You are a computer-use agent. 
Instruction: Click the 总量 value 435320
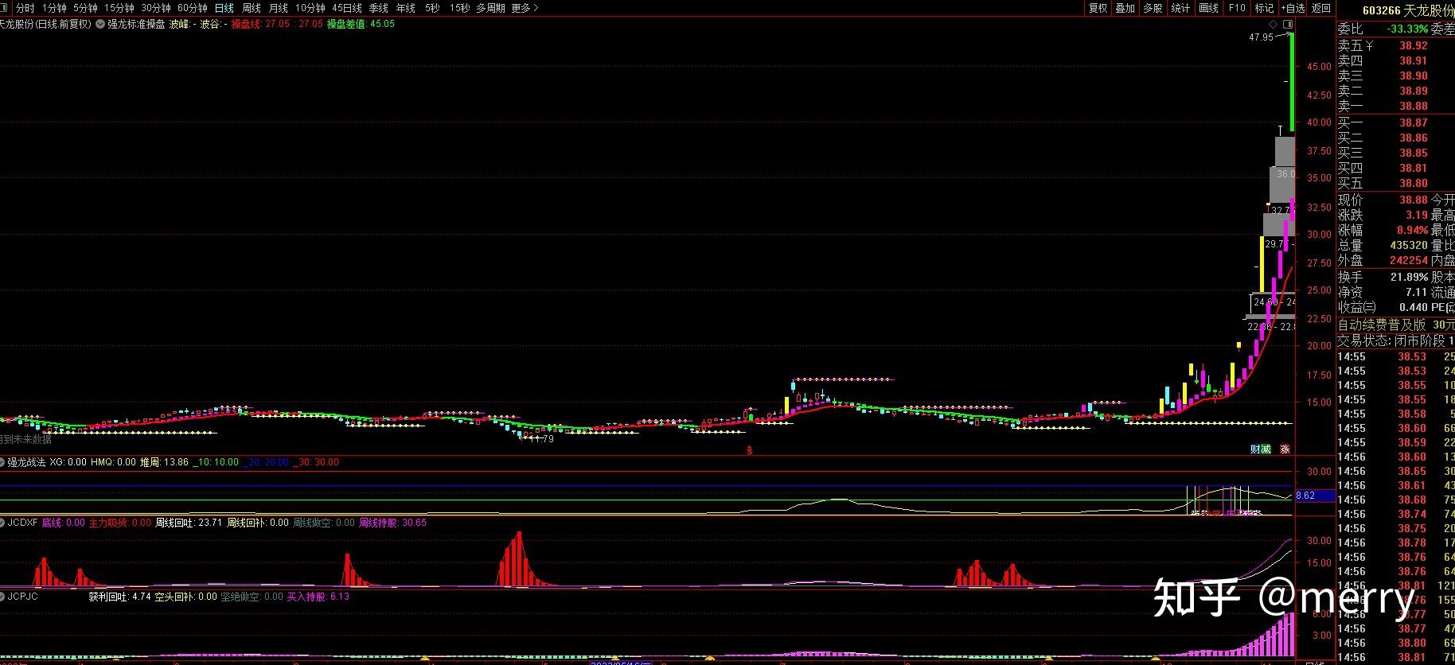point(1408,246)
